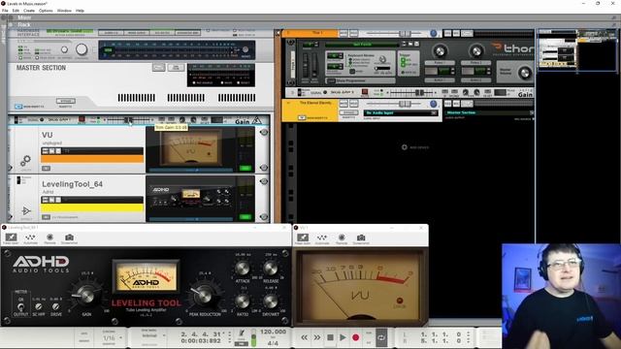
Task: Click the LevelingTool_64 plugin thumbnail in rack
Action: point(191,198)
